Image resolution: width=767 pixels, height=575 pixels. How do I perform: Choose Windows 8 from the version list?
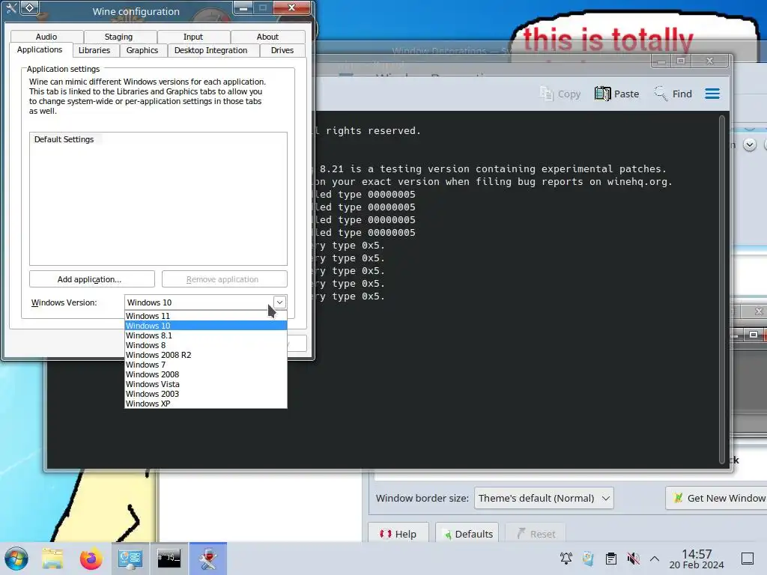pyautogui.click(x=206, y=345)
